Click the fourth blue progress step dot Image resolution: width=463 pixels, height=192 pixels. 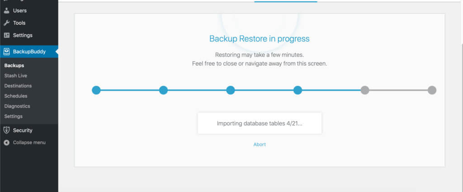click(x=298, y=90)
